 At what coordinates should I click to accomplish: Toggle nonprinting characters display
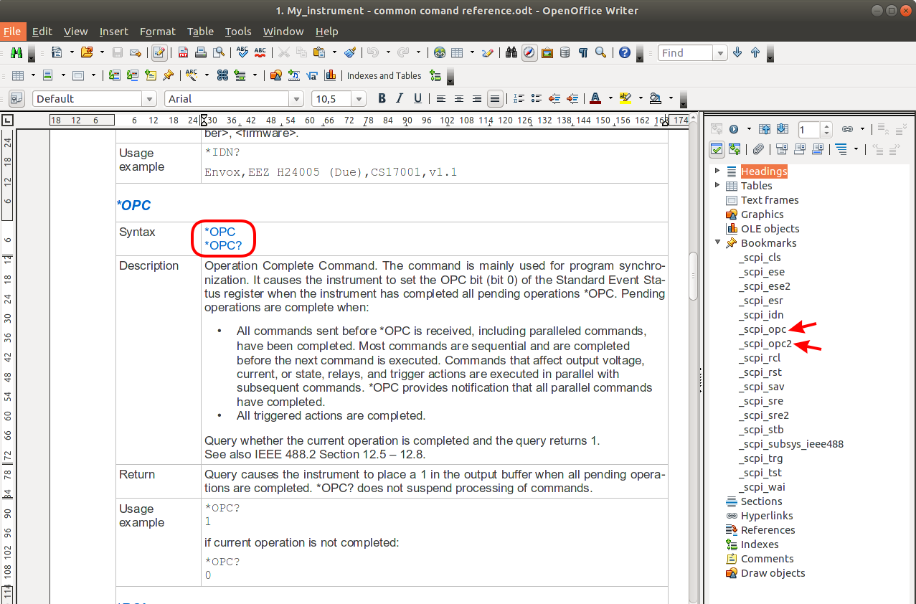(x=585, y=52)
